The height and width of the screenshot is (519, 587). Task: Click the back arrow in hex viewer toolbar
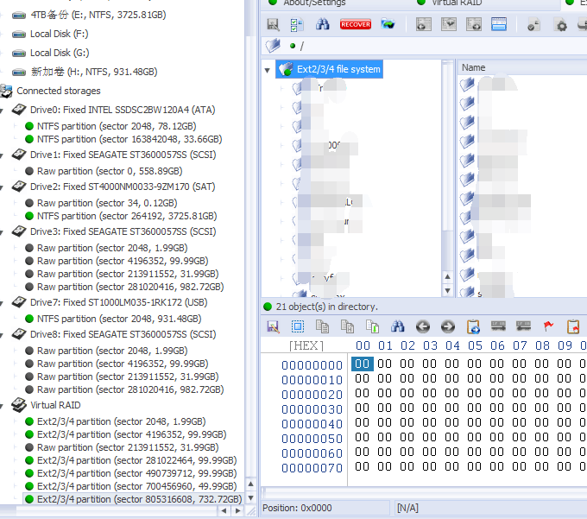point(423,326)
